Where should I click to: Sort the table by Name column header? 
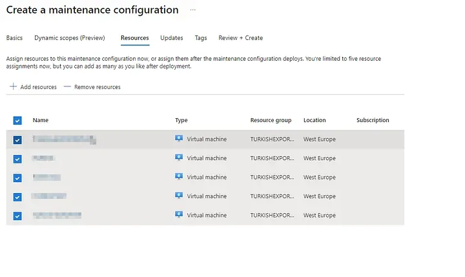point(41,120)
